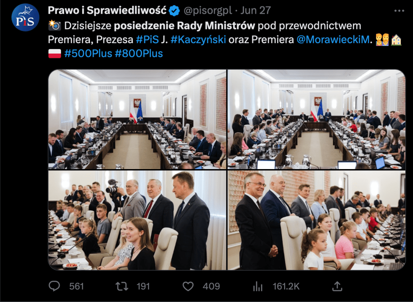
Task: Like the tweet with heart icon
Action: click(x=188, y=286)
